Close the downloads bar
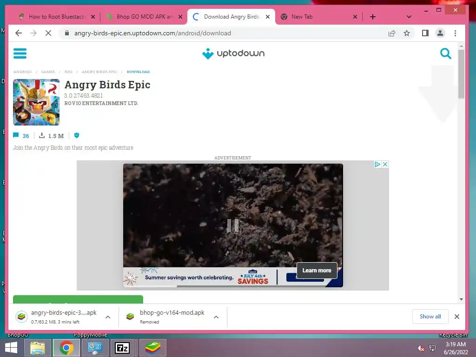Screen dimensions: 476x357 (457, 317)
